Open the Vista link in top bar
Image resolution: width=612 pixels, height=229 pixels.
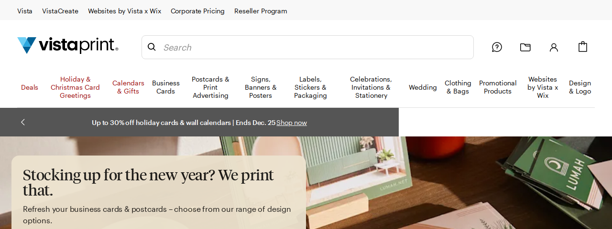pos(25,11)
